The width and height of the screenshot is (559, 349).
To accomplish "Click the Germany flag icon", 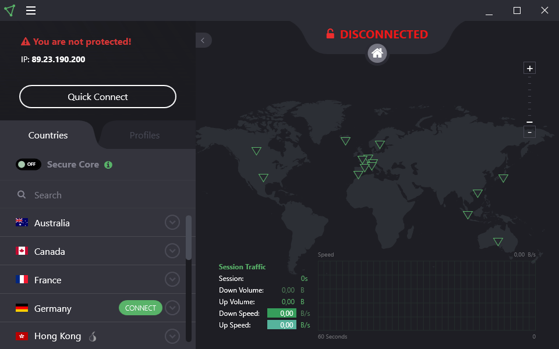I will 22,308.
